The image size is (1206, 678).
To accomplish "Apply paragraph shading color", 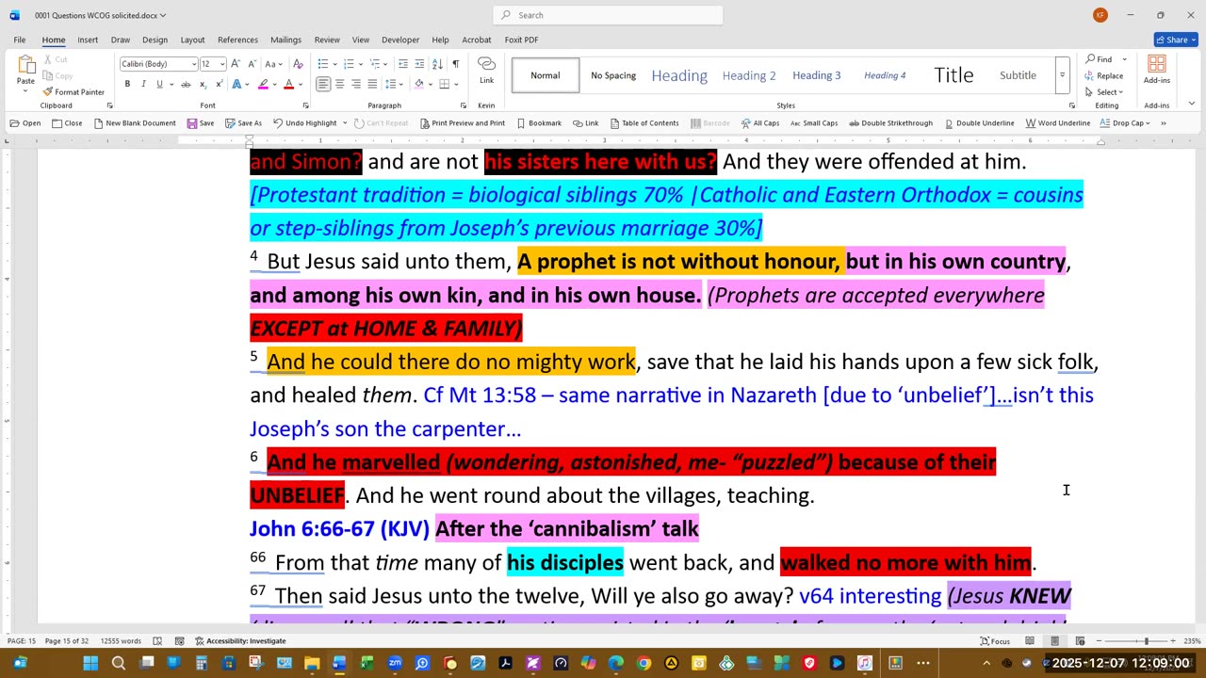I will (420, 84).
